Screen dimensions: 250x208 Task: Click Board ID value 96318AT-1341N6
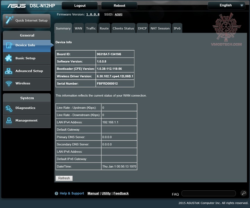[109, 54]
